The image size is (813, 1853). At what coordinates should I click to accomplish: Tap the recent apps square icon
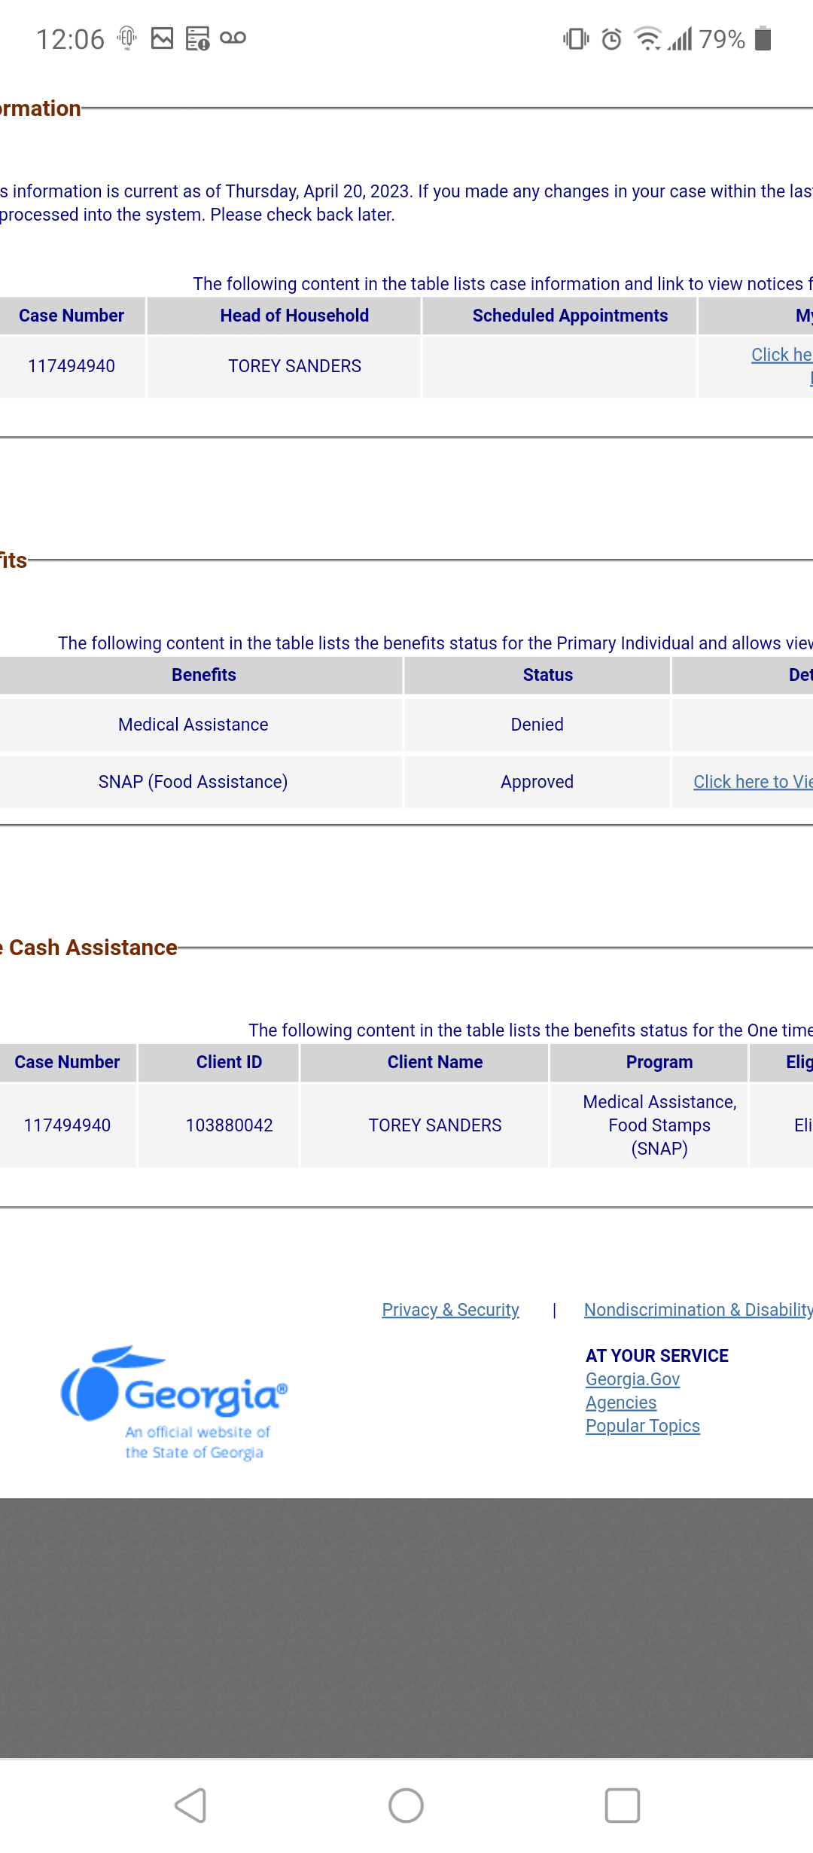click(x=623, y=1806)
